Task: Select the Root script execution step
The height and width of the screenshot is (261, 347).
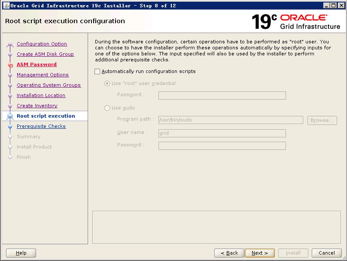Action: (x=46, y=116)
